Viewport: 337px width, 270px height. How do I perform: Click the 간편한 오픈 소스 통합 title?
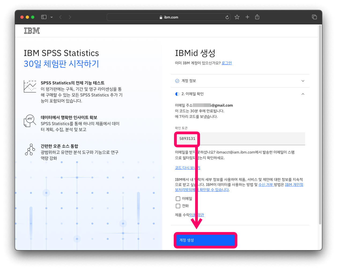tap(60, 146)
